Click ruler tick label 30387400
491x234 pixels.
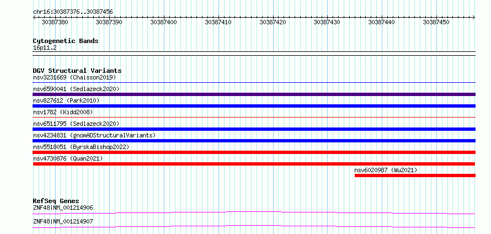tap(163, 22)
